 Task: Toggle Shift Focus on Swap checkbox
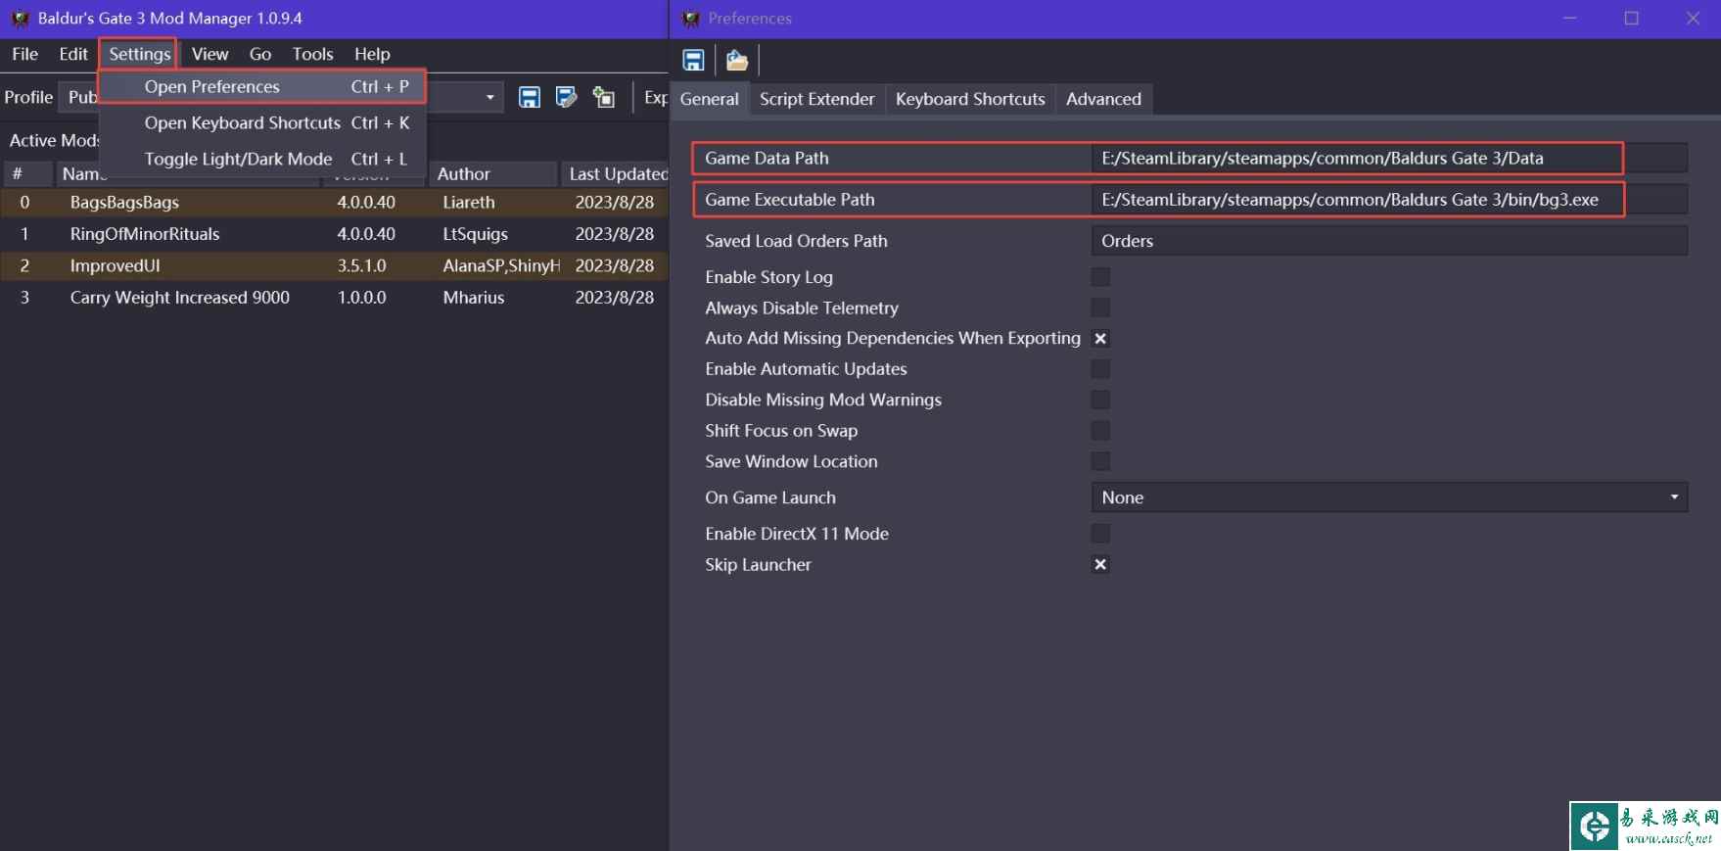(x=1100, y=431)
